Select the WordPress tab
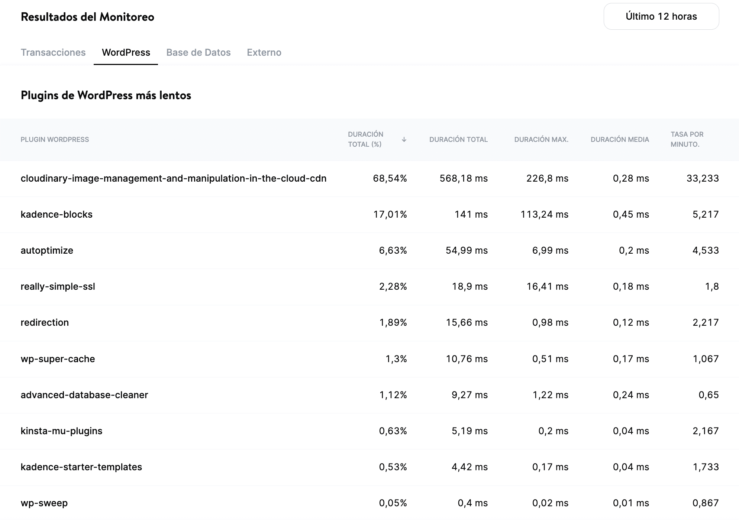Screen dimensions: 739x520 pyautogui.click(x=126, y=52)
